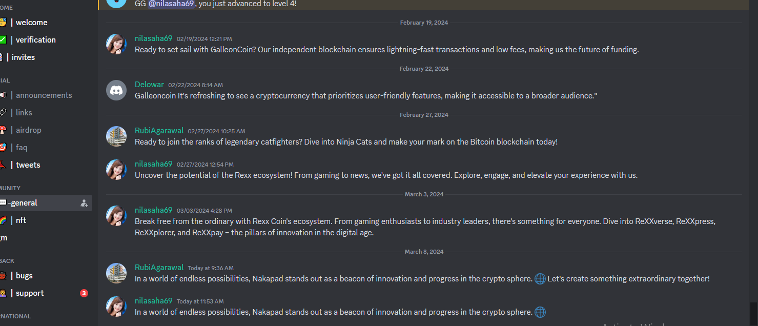Image resolution: width=758 pixels, height=326 pixels.
Task: Open RubiAgarawal's building avatar on Ninja Cats message
Action: 116,136
